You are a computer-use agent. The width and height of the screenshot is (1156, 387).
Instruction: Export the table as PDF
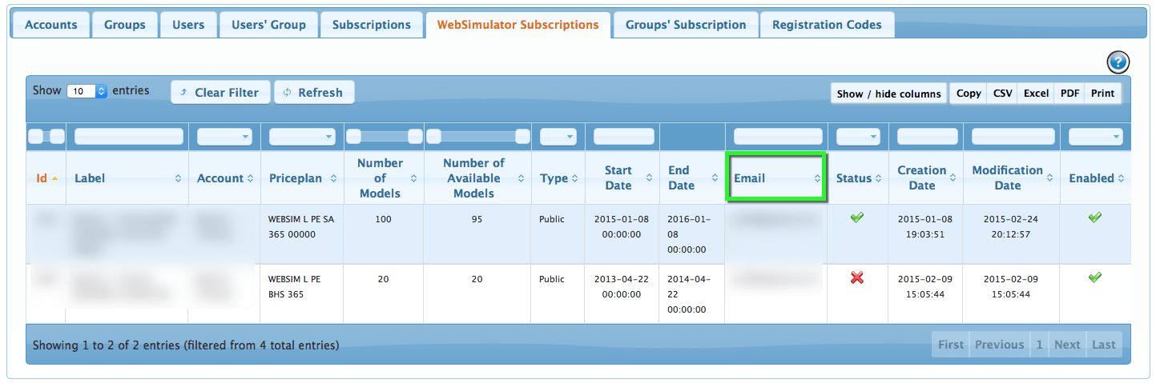coord(1069,94)
